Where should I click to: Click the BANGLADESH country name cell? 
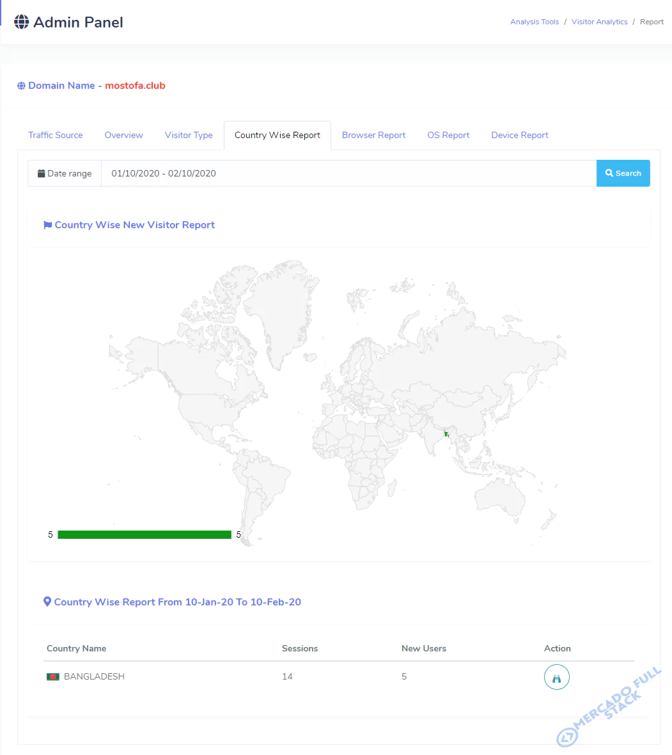point(95,676)
